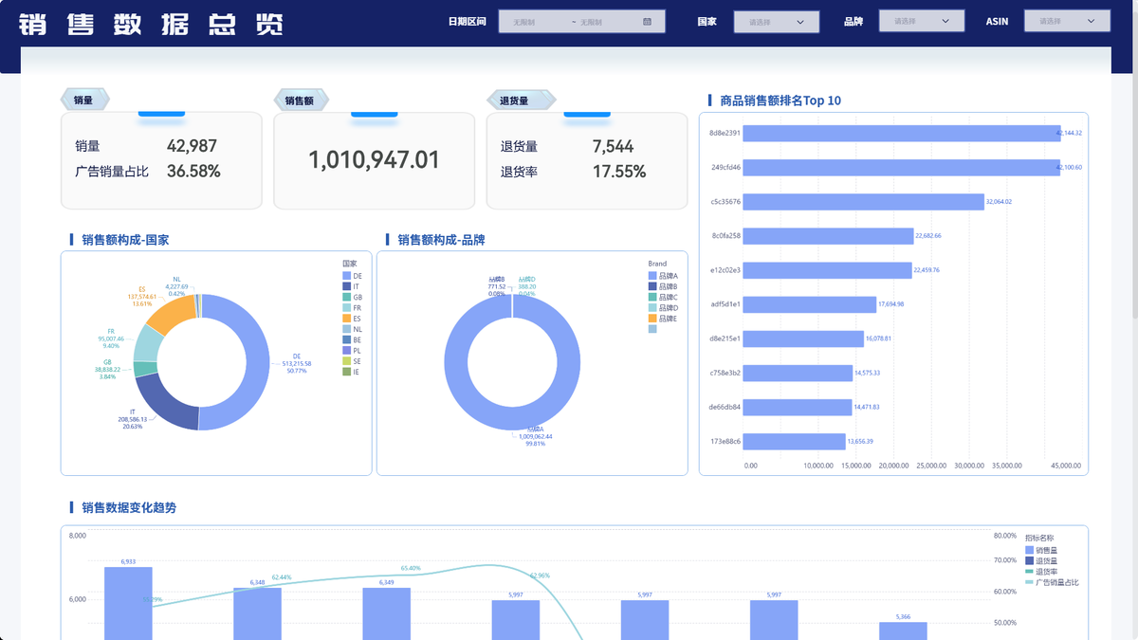Click the 销售额构成-品牌 section title
Image resolution: width=1138 pixels, height=640 pixels.
[442, 240]
